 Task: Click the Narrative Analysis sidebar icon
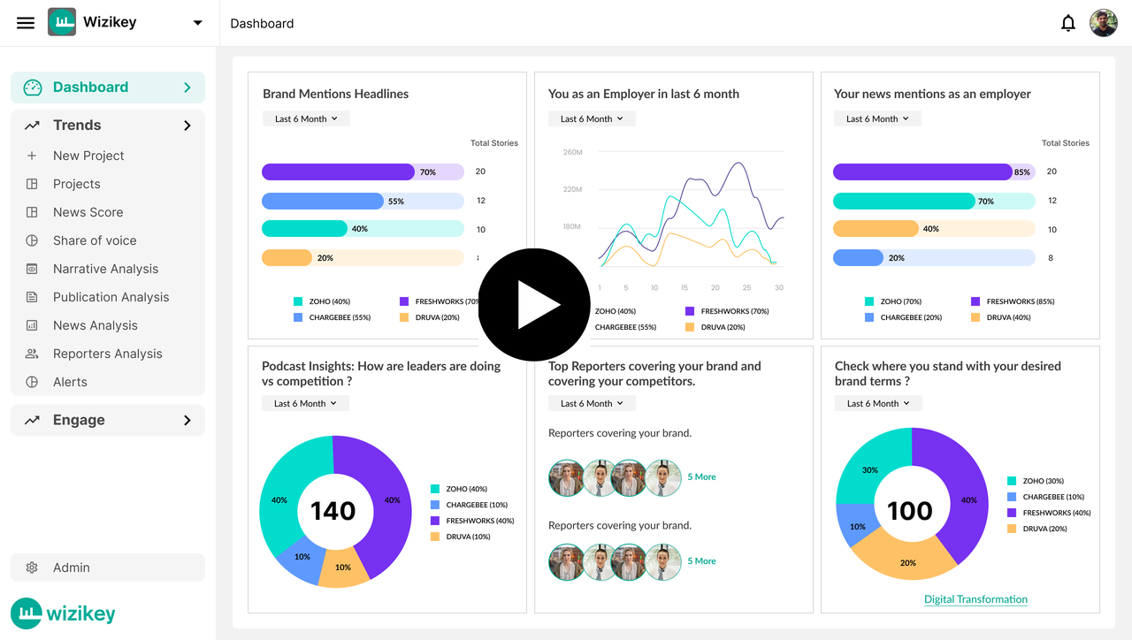pyautogui.click(x=32, y=269)
